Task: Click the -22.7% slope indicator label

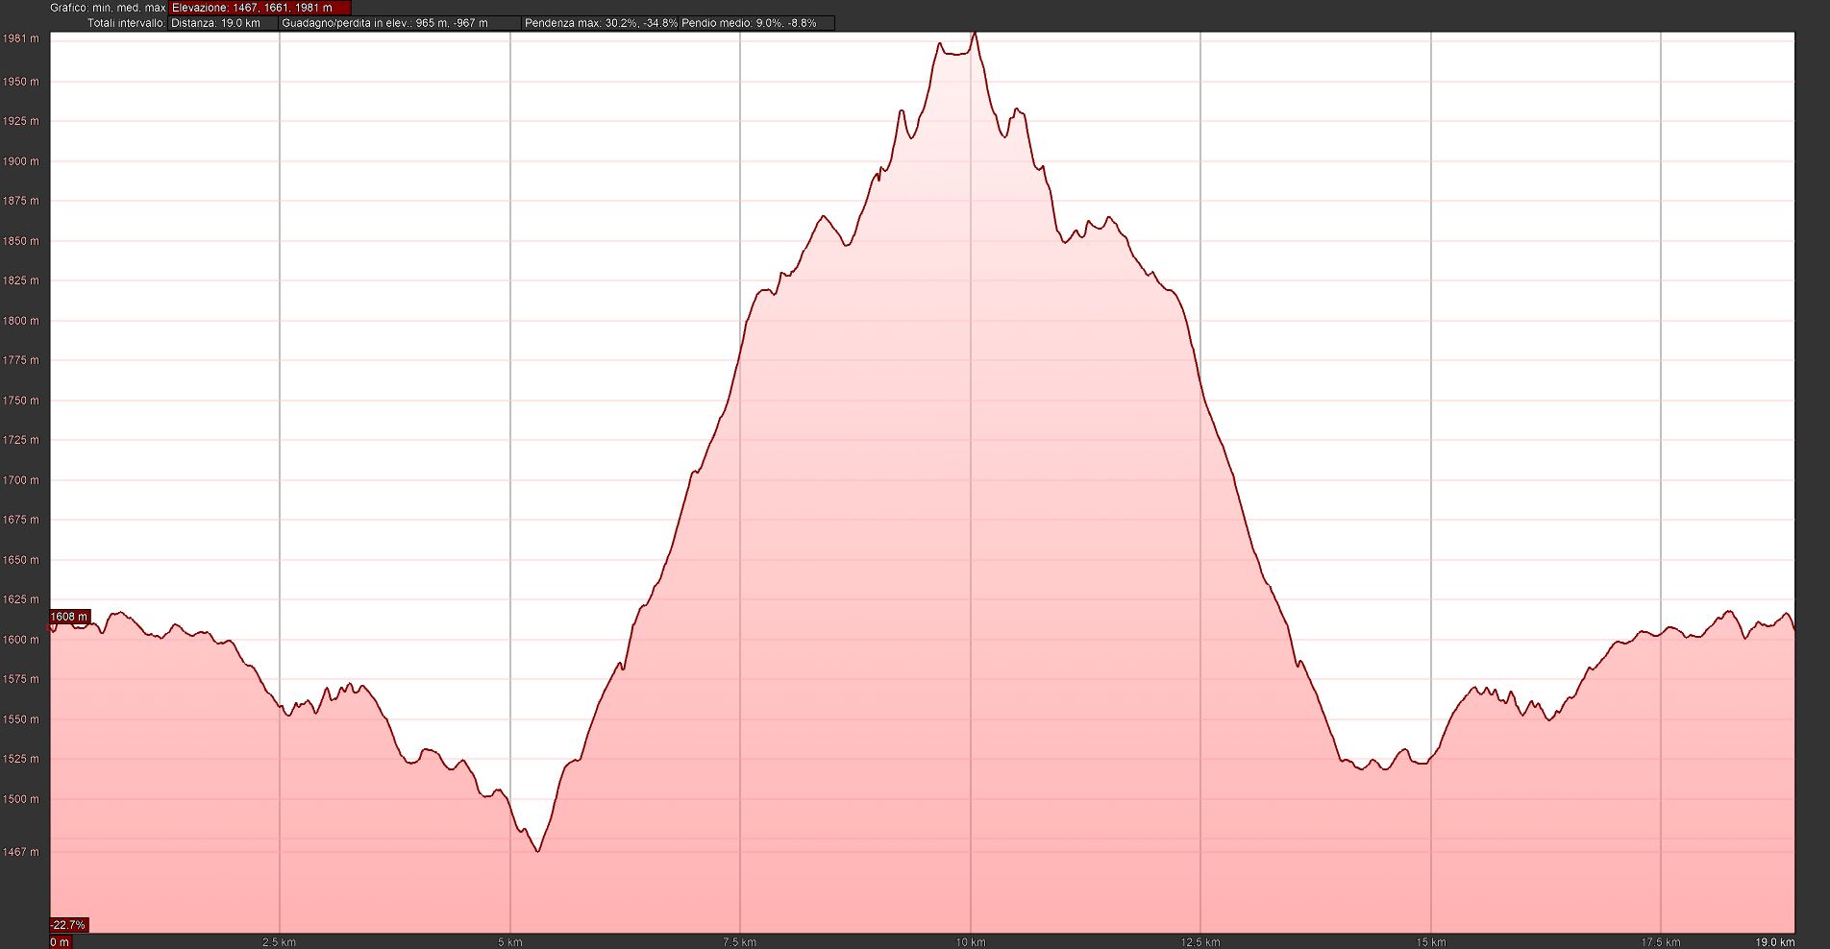Action: pyautogui.click(x=69, y=925)
